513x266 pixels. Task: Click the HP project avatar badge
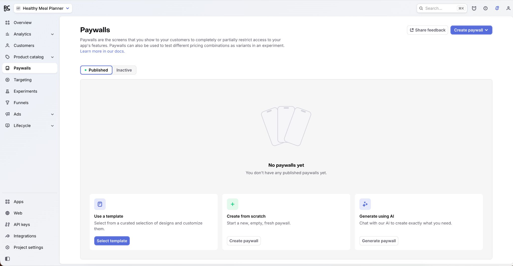pos(18,8)
